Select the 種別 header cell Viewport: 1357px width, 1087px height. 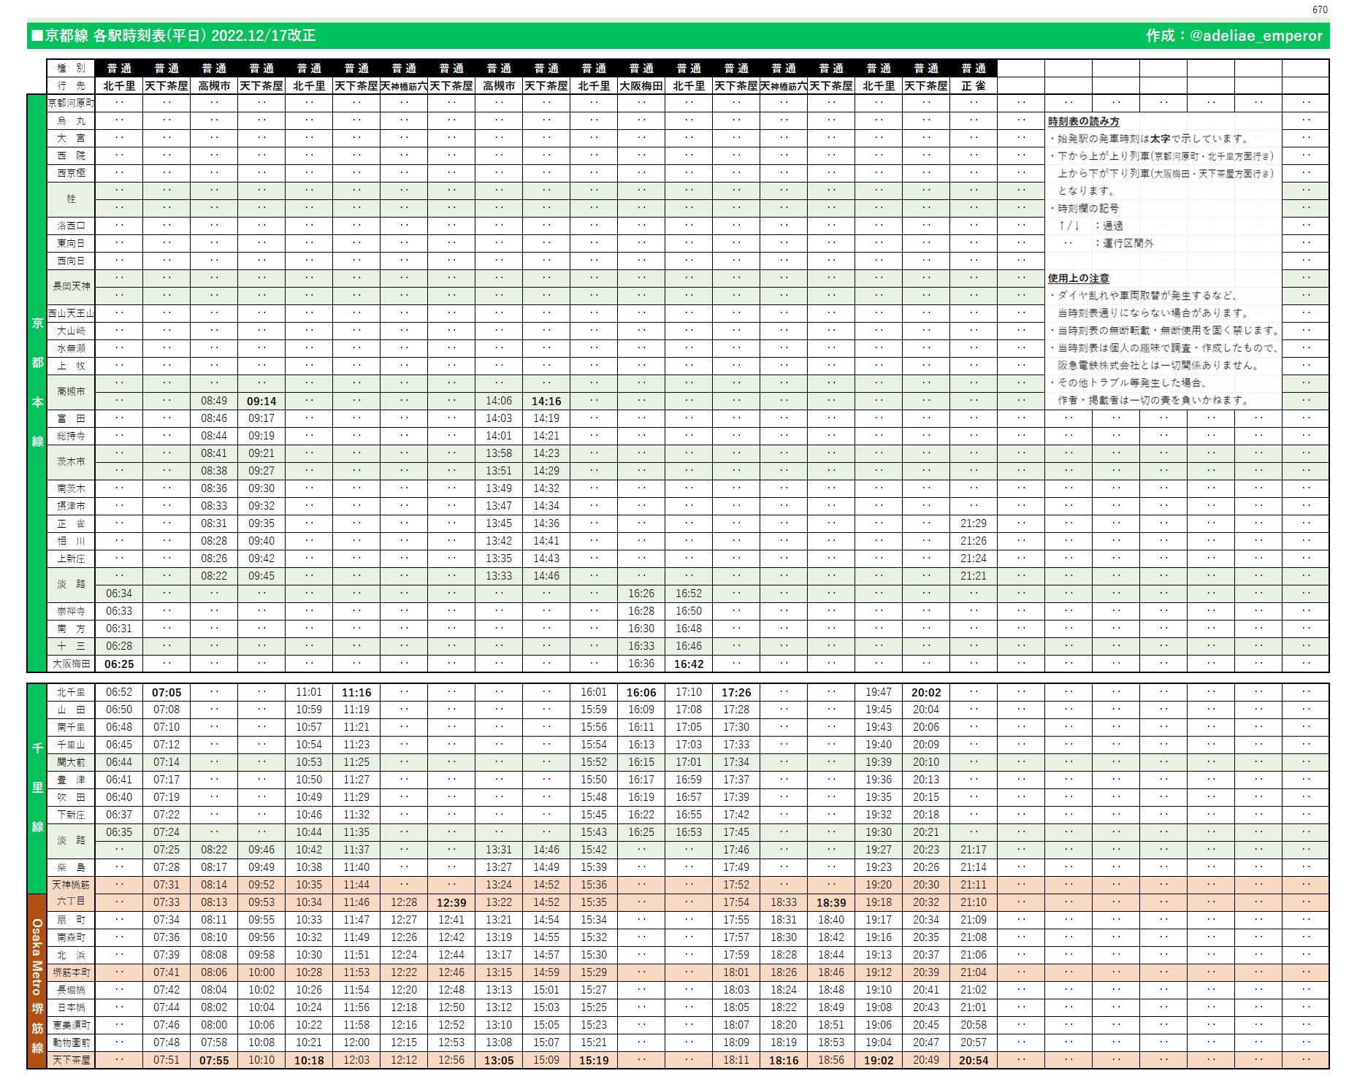(71, 68)
